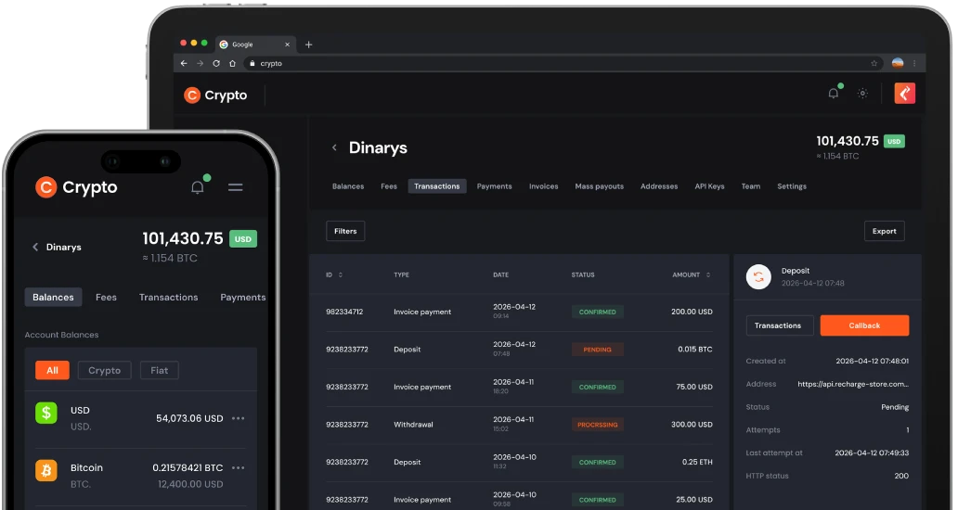Image resolution: width=958 pixels, height=510 pixels.
Task: Open desktop notifications bell
Action: tap(834, 93)
